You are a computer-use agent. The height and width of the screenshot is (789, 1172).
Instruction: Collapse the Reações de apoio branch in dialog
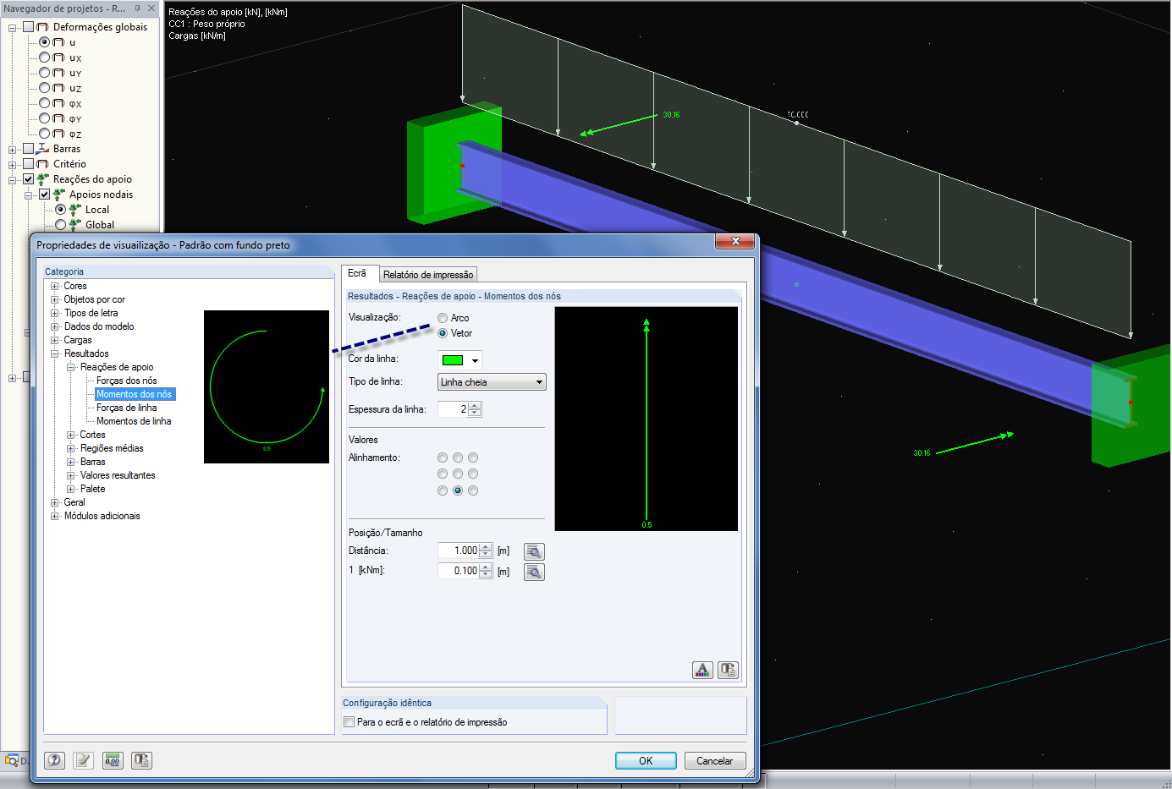coord(71,367)
